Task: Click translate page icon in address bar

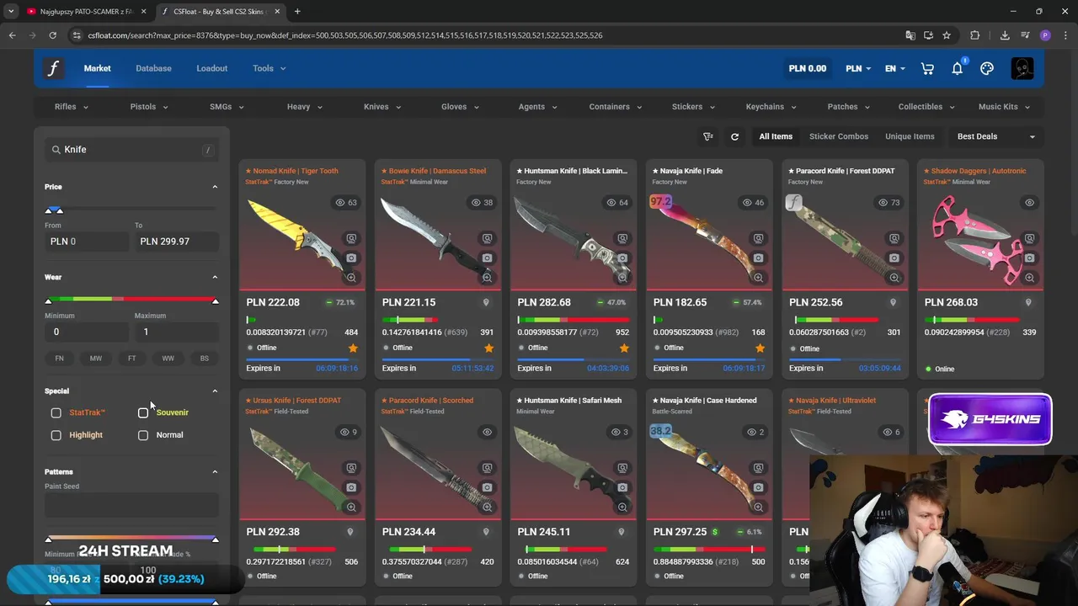Action: click(x=910, y=35)
